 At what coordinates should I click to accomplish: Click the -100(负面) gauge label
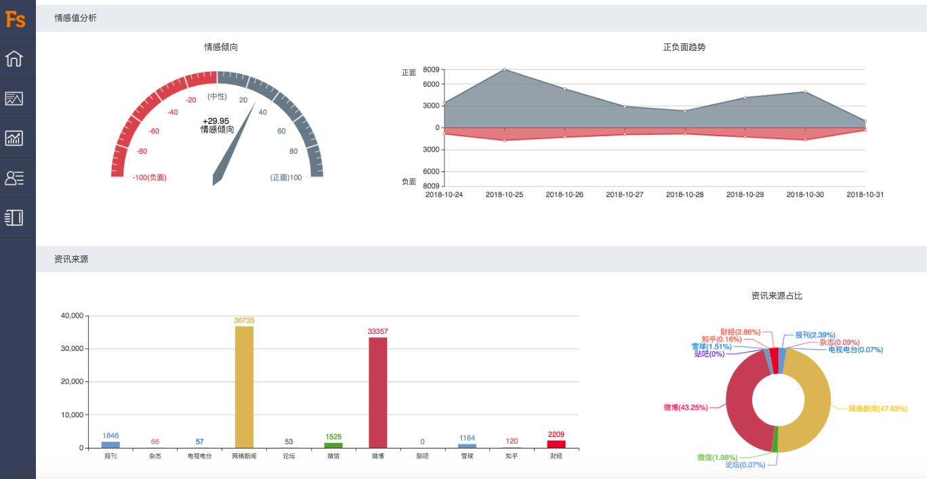[x=149, y=178]
